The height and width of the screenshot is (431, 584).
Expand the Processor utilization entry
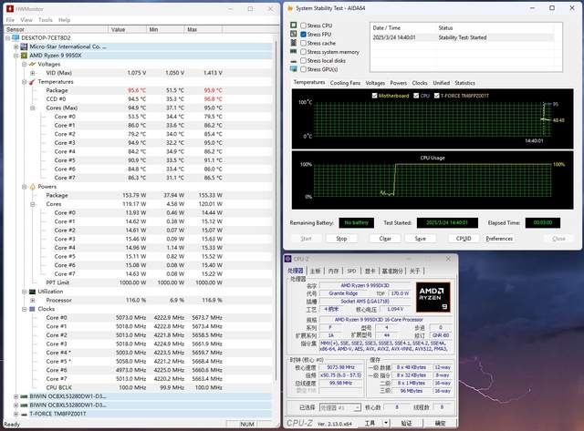(x=33, y=300)
